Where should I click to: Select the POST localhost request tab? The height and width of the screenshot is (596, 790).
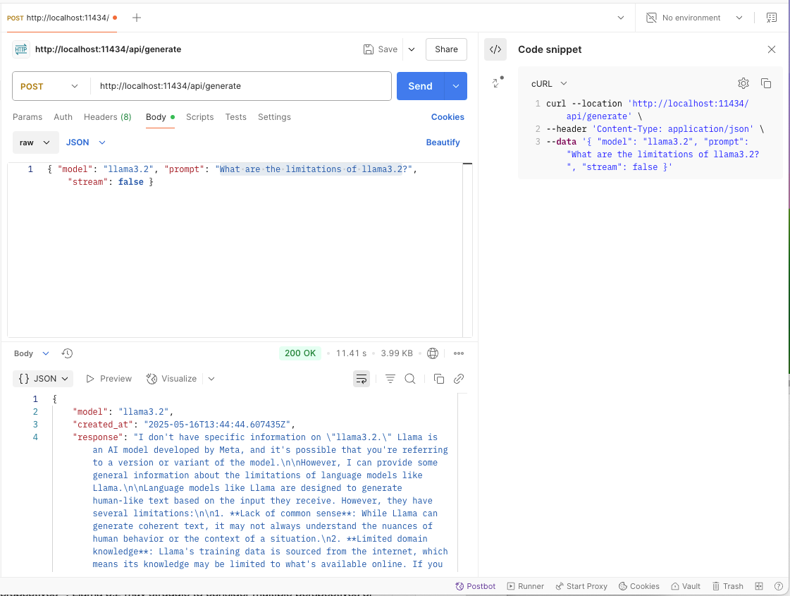pos(62,18)
